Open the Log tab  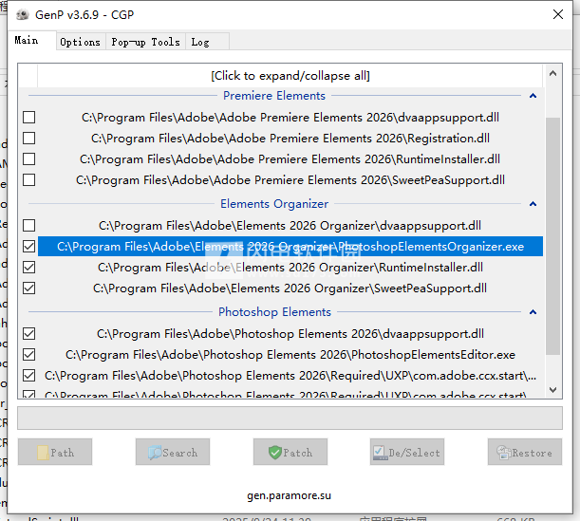[200, 42]
